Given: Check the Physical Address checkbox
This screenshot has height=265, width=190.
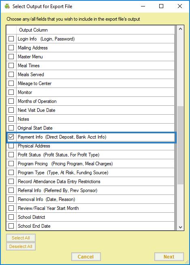Looking at the screenshot, I should click(x=11, y=146).
